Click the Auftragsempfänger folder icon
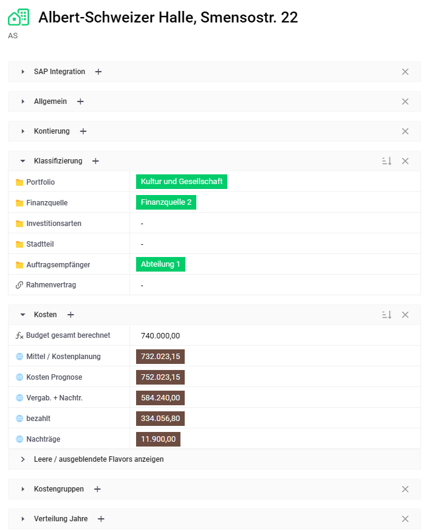 (19, 265)
